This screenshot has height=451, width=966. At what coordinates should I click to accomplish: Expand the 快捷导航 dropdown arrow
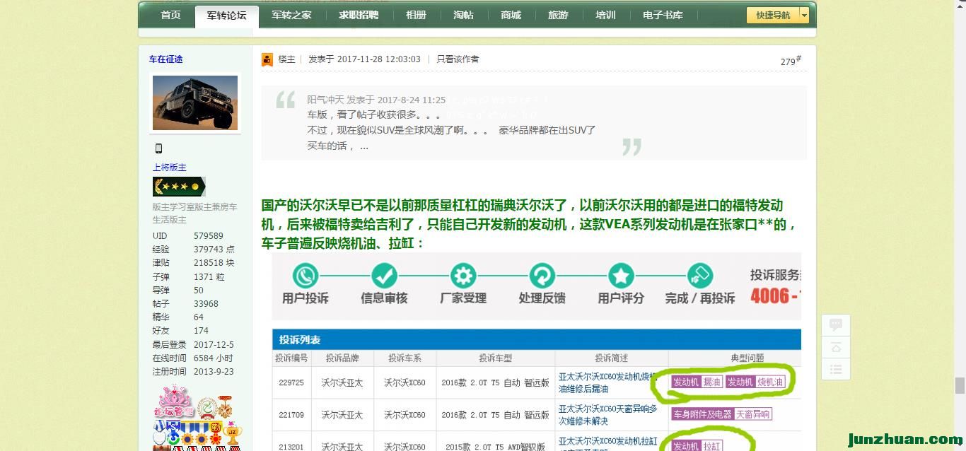[x=804, y=15]
